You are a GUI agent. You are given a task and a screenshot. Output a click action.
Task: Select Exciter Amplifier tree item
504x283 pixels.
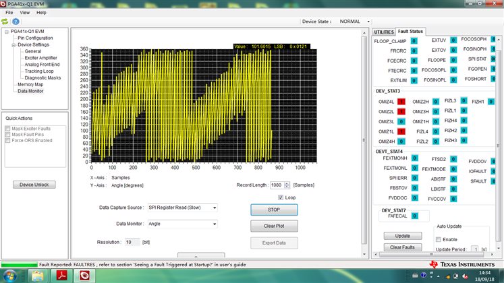[41, 58]
